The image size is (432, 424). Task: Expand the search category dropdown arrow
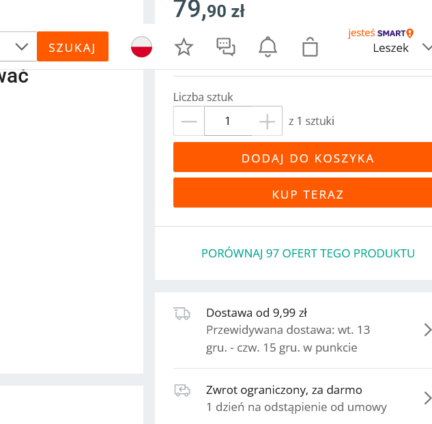tap(21, 46)
